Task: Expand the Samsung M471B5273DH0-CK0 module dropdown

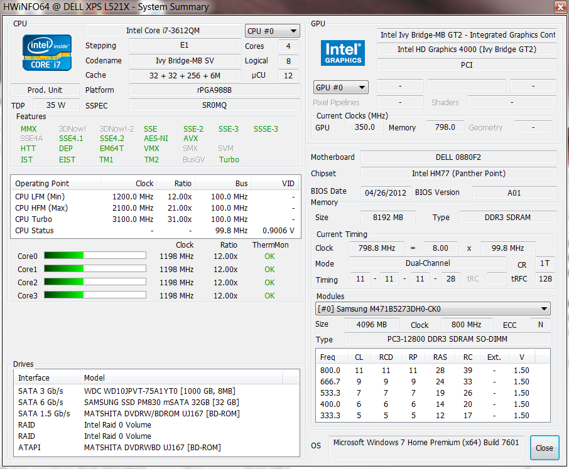Action: coord(433,309)
